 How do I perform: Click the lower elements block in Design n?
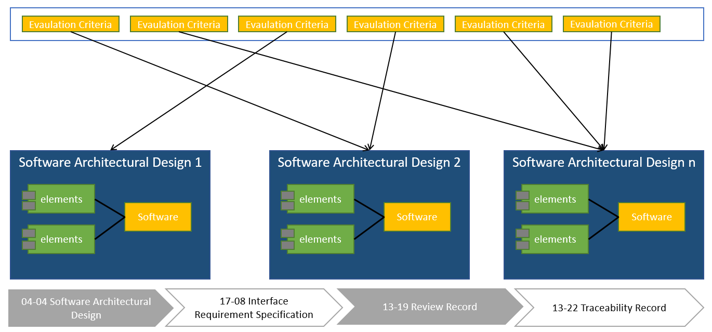(556, 240)
